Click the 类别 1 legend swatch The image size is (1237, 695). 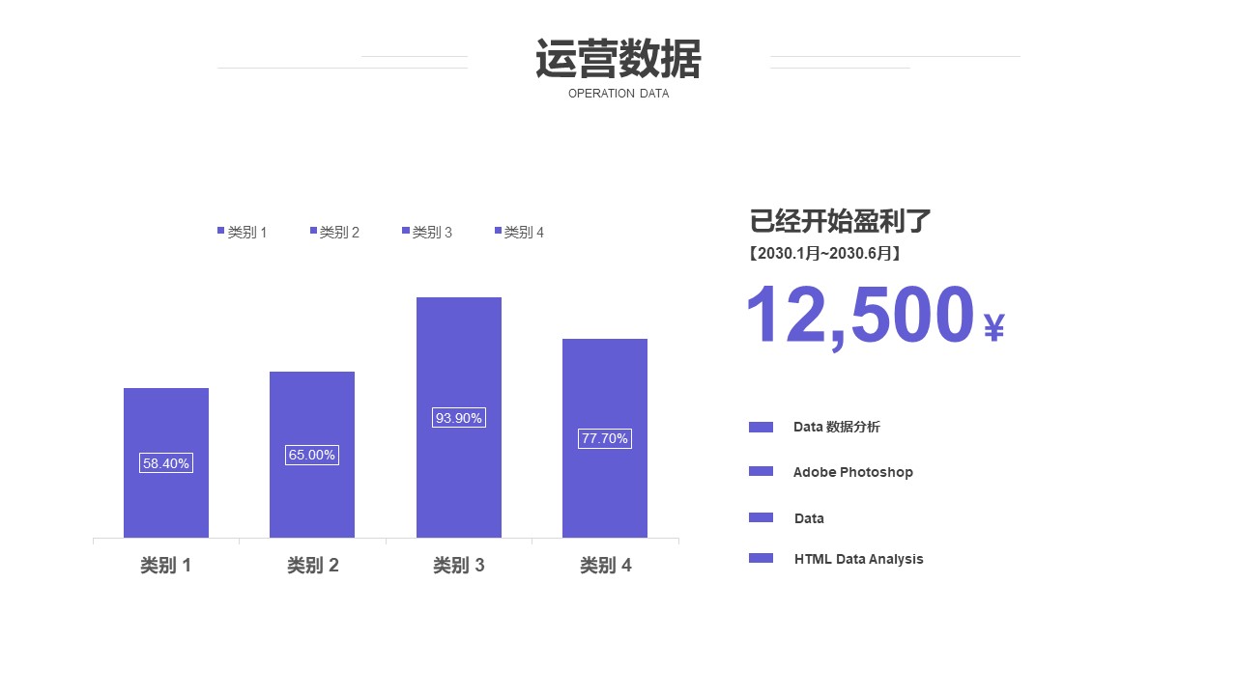[220, 230]
